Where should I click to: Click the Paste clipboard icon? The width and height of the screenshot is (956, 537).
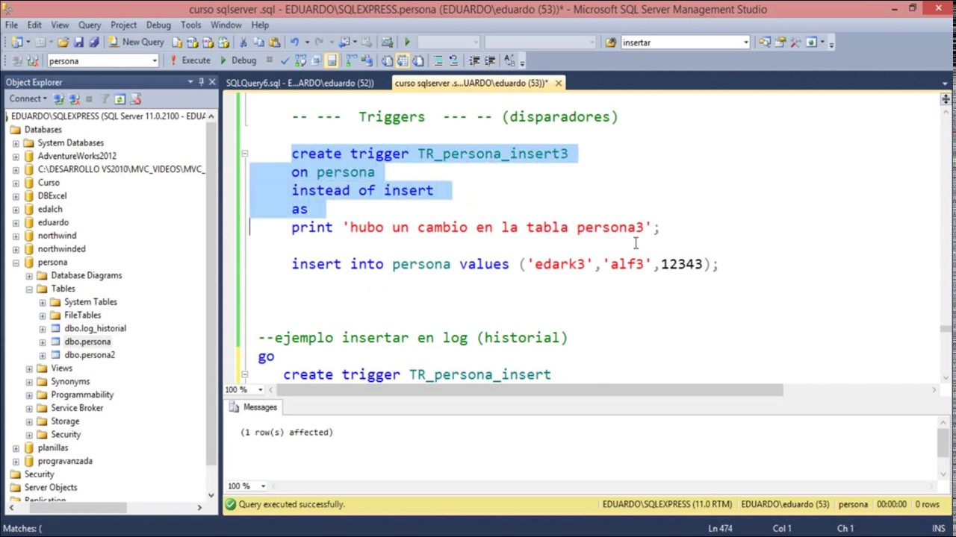(274, 43)
